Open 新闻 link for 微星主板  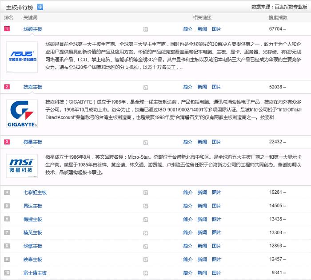tap(202, 142)
